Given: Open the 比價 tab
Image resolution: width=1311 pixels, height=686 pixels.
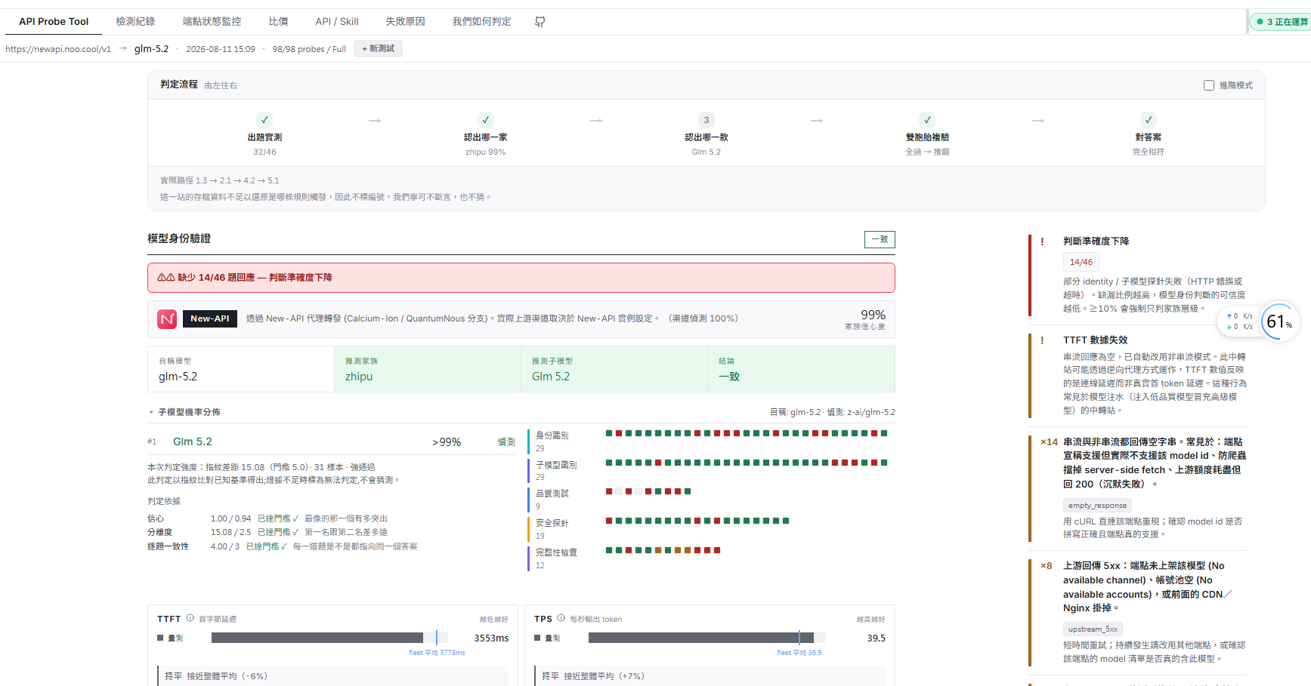Looking at the screenshot, I should coord(278,22).
